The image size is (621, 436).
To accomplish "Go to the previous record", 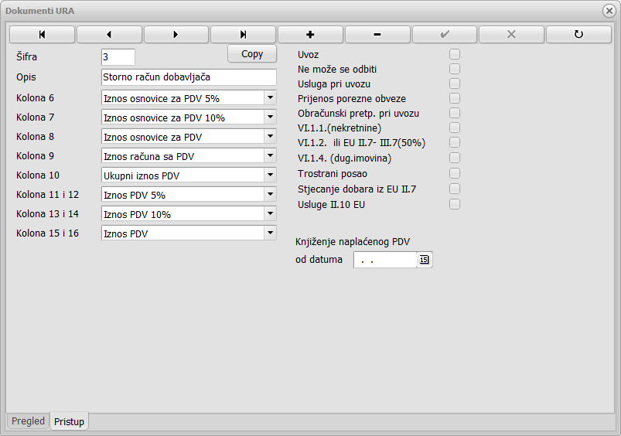I will coord(109,35).
